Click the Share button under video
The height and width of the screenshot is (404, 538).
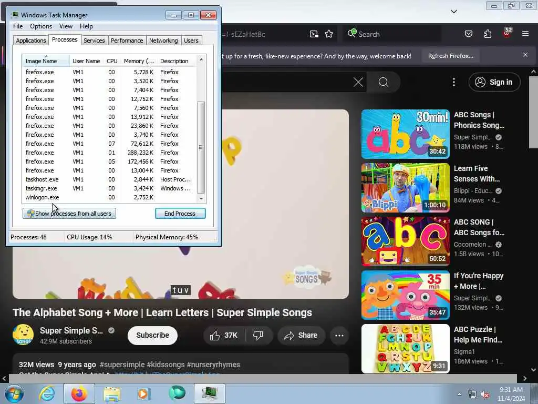point(301,335)
